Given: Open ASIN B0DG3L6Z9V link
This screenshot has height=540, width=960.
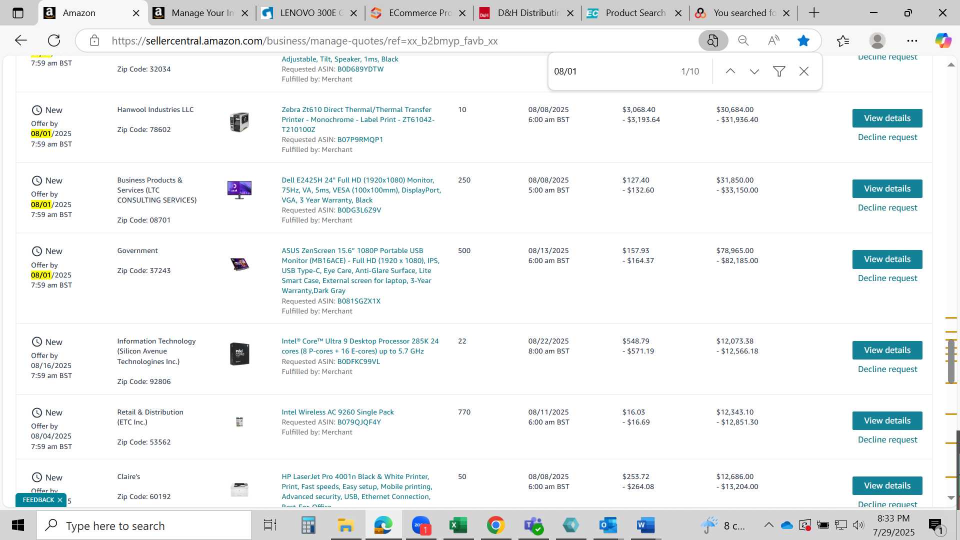Looking at the screenshot, I should (x=359, y=210).
